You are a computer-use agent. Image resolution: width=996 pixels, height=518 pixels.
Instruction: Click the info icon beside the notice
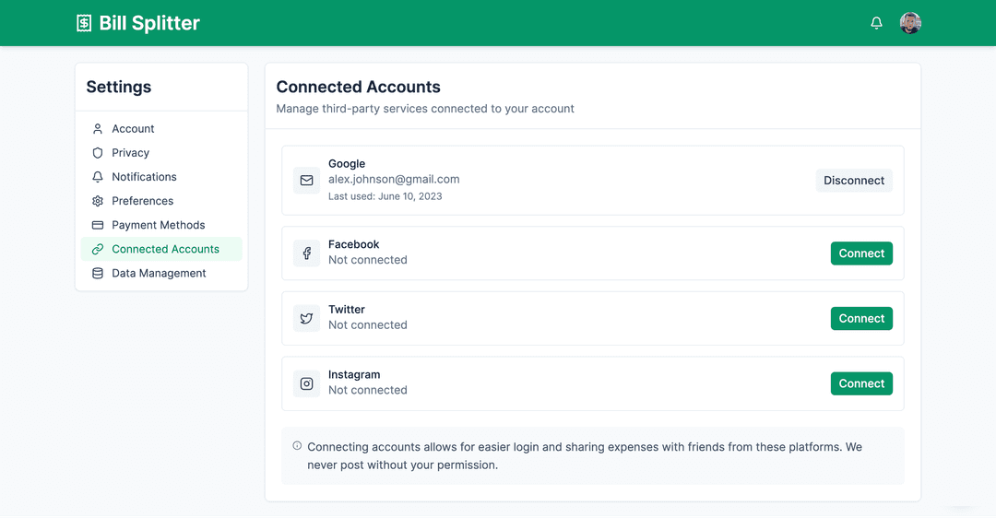pyautogui.click(x=297, y=446)
